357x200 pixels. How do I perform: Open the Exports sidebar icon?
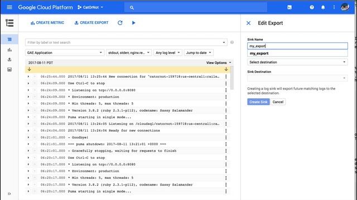[9, 59]
